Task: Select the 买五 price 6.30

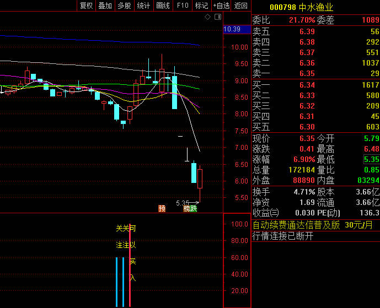Action: coord(307,127)
